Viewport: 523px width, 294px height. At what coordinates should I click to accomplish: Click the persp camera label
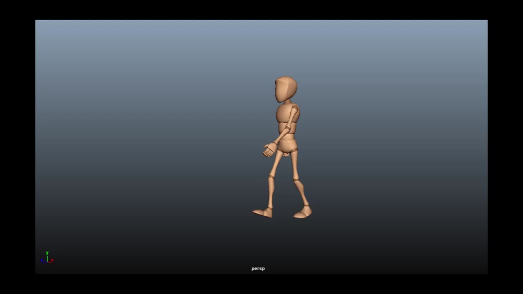(258, 268)
